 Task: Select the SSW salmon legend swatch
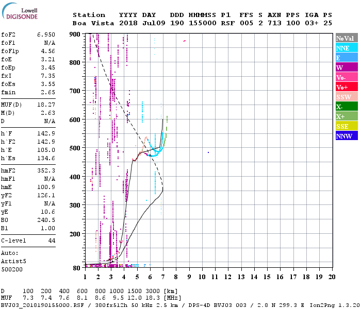pos(347,97)
